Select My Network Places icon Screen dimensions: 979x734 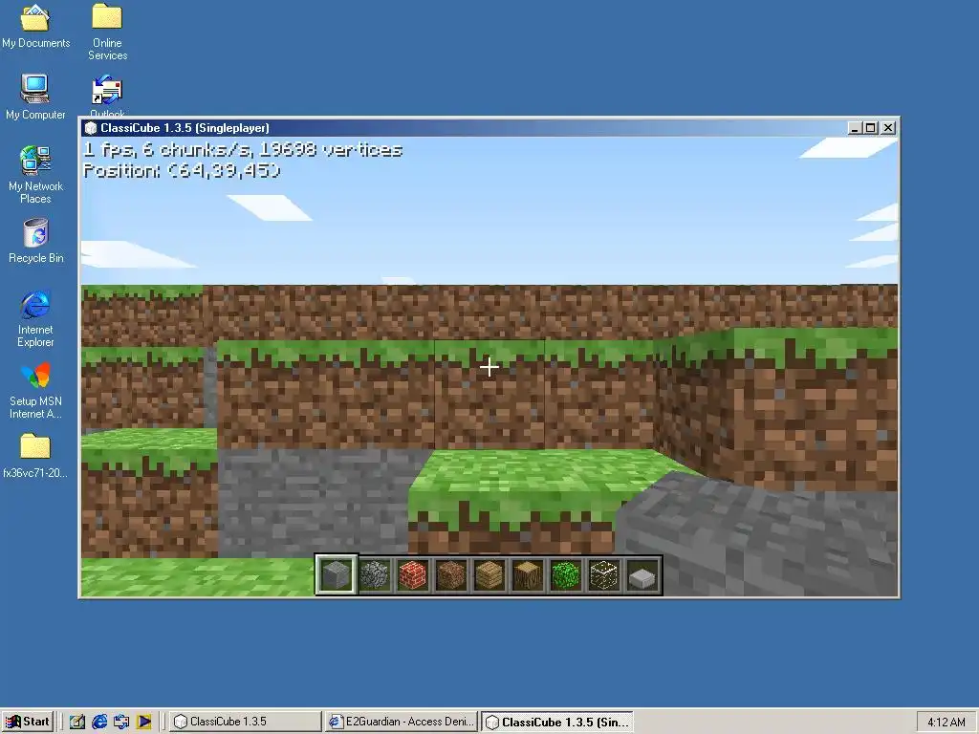click(35, 175)
